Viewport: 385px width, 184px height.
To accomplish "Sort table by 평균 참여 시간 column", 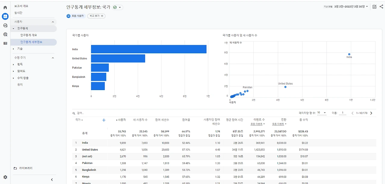I will (235, 120).
